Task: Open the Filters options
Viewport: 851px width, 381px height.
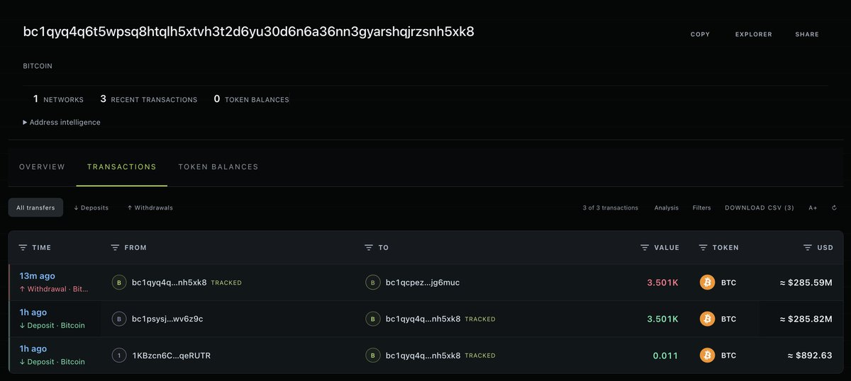Action: 701,208
